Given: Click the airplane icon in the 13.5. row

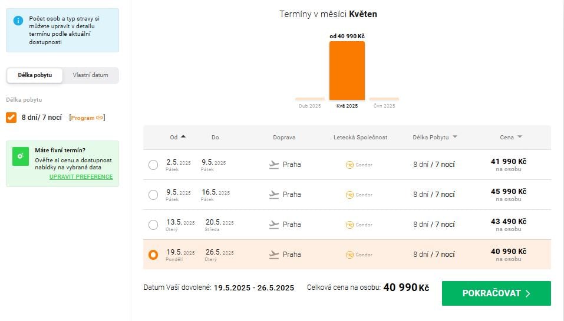Looking at the screenshot, I should pos(273,225).
